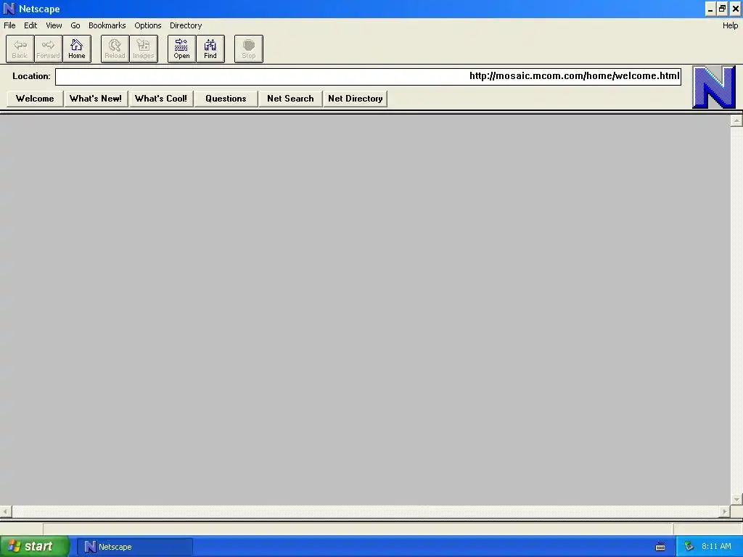Click the vertical scrollbar down arrow

pyautogui.click(x=736, y=499)
